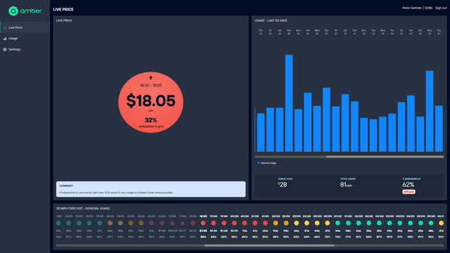Click the Usage - Last 30 Days heading
This screenshot has width=450, height=253.
(x=271, y=20)
